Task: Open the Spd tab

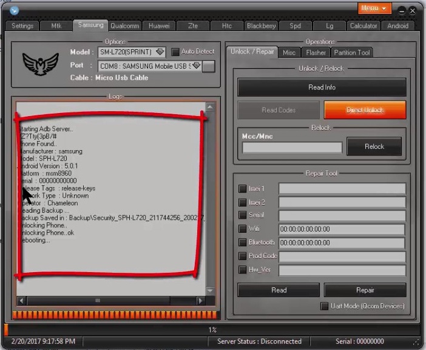Action: (295, 26)
